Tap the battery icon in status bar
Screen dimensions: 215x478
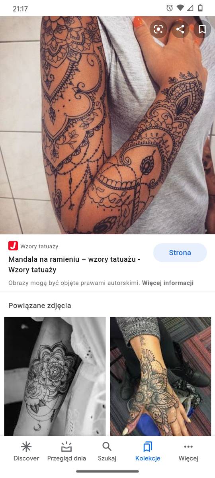pos(201,8)
